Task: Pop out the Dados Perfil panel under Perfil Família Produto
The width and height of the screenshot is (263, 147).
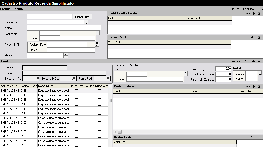Action: (259, 38)
